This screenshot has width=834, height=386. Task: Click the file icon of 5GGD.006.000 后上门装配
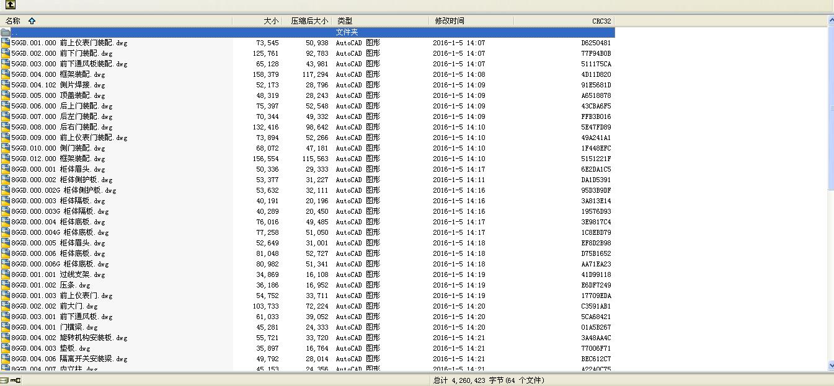(6, 106)
